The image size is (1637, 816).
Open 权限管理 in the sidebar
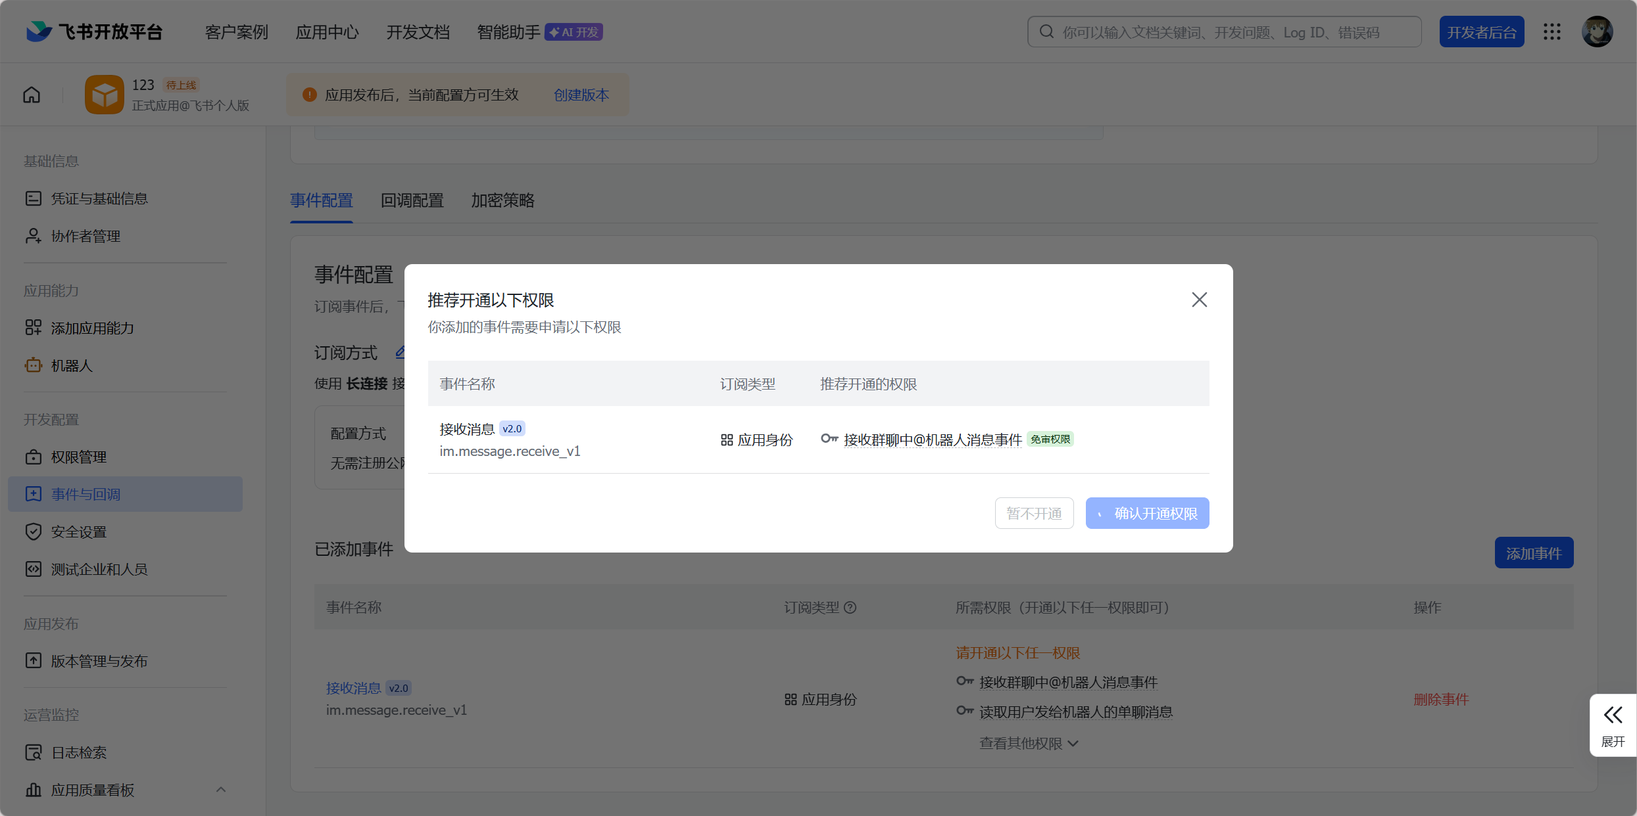tap(78, 457)
